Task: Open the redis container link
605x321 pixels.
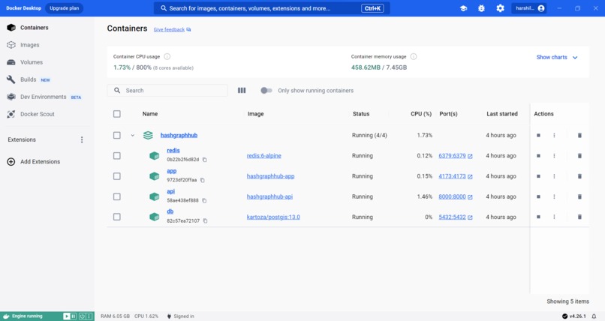Action: click(173, 150)
